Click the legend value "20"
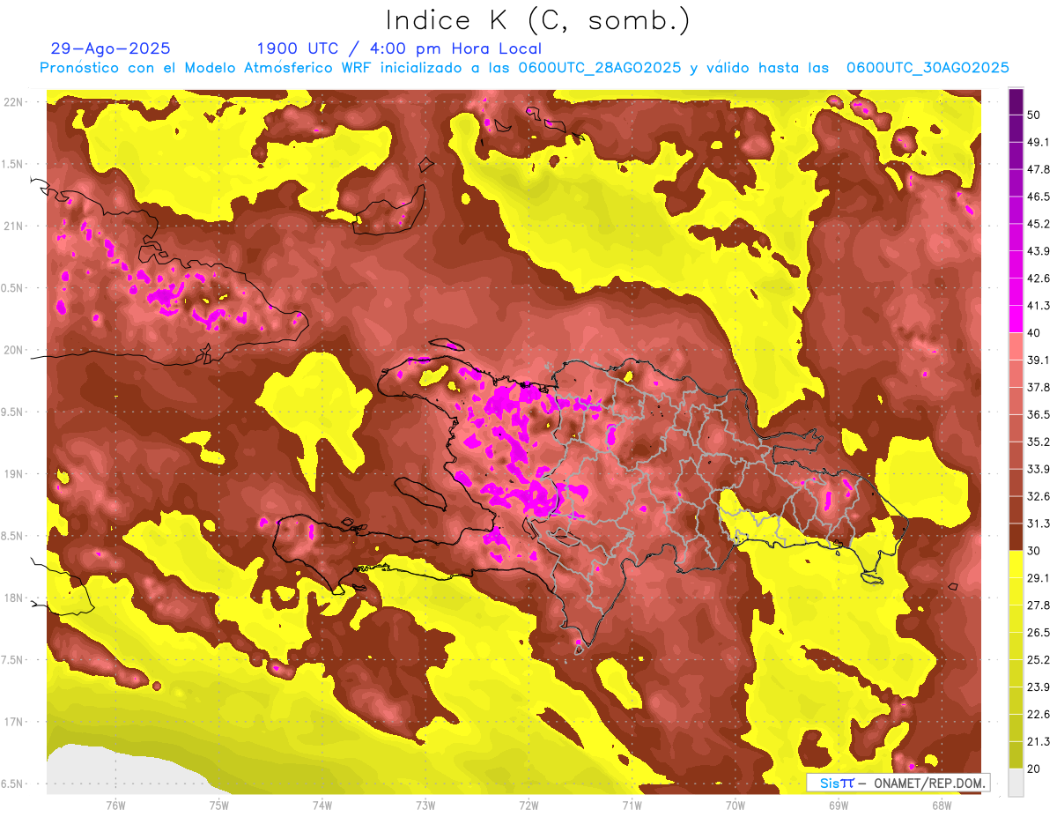Screen dimensions: 1057x817 (1035, 769)
